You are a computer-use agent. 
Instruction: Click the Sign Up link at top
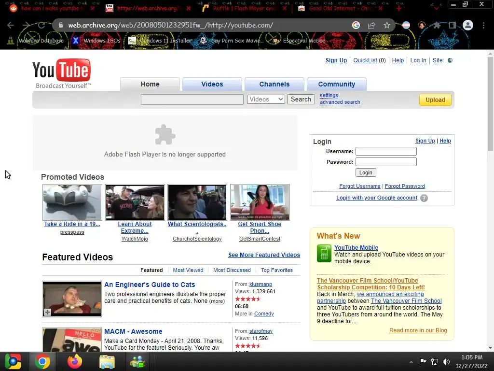coord(336,60)
